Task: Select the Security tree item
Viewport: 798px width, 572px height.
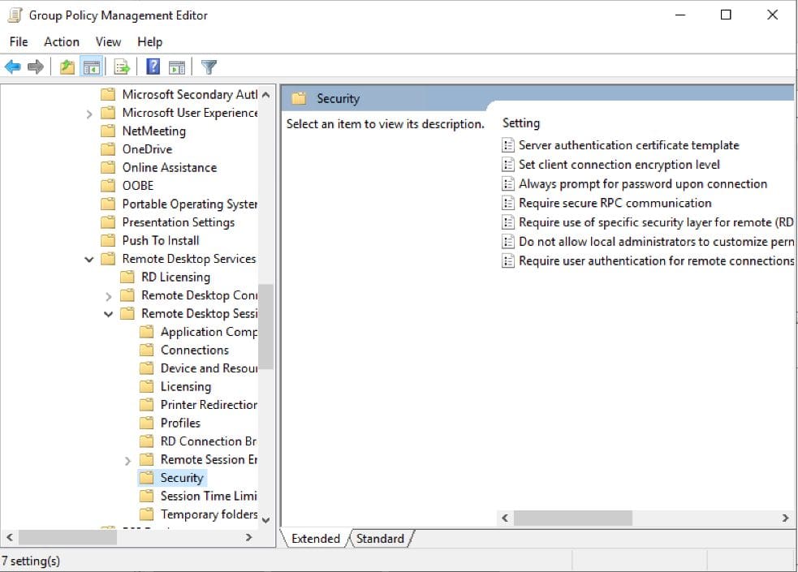Action: tap(182, 478)
